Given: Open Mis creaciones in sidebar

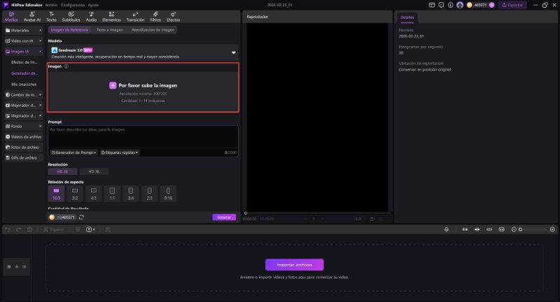Looking at the screenshot, I should [x=24, y=85].
